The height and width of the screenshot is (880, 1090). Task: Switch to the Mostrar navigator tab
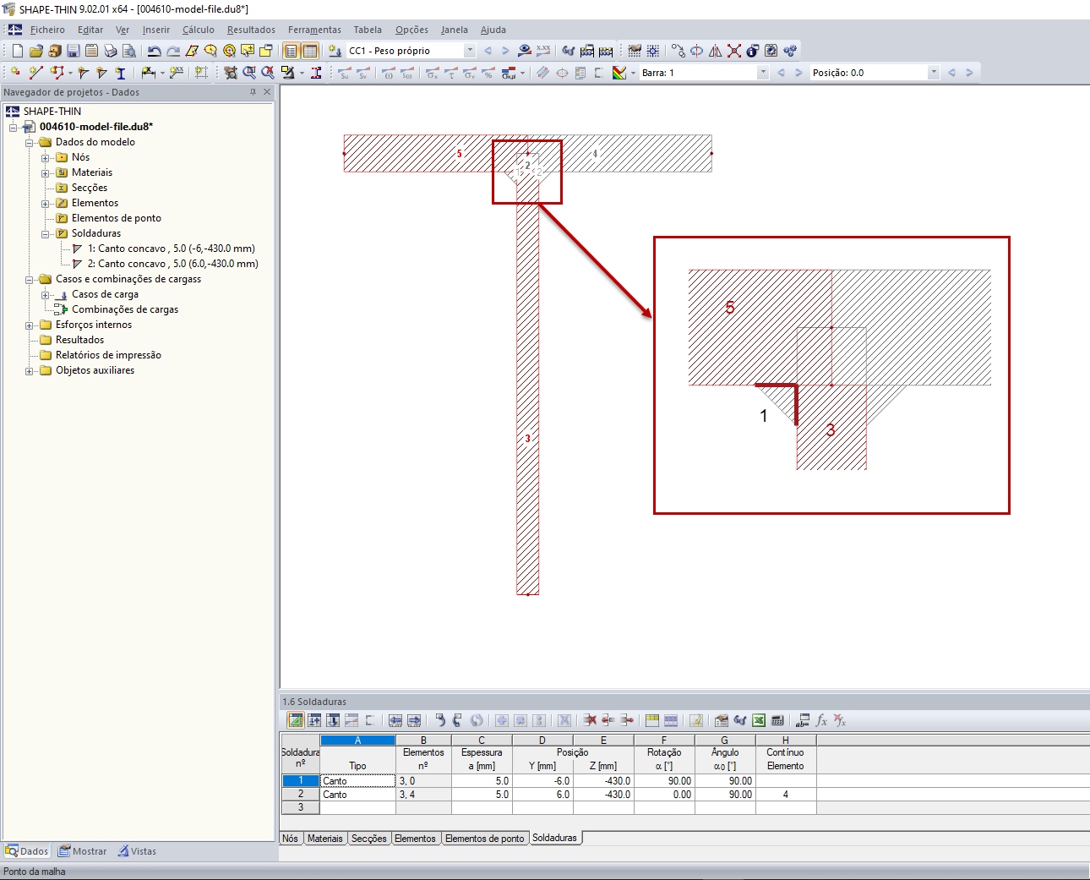click(x=83, y=851)
